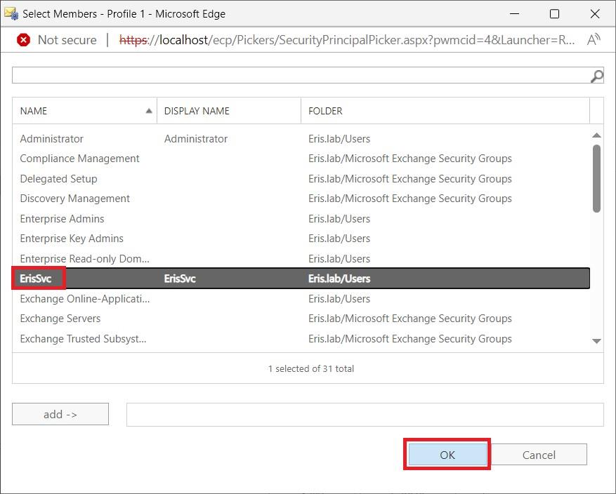This screenshot has width=616, height=494.
Task: Focus the search text box
Action: click(300, 75)
